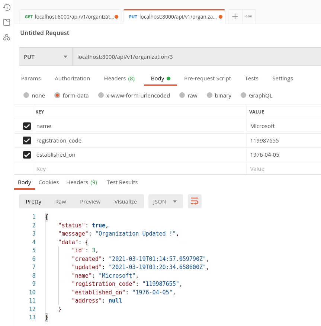Screen dimensions: 321x326
Task: Toggle the wrap lines icon in response
Action: click(195, 201)
